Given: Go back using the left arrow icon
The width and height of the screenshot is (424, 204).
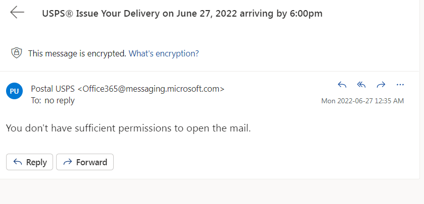Looking at the screenshot, I should pos(17,13).
